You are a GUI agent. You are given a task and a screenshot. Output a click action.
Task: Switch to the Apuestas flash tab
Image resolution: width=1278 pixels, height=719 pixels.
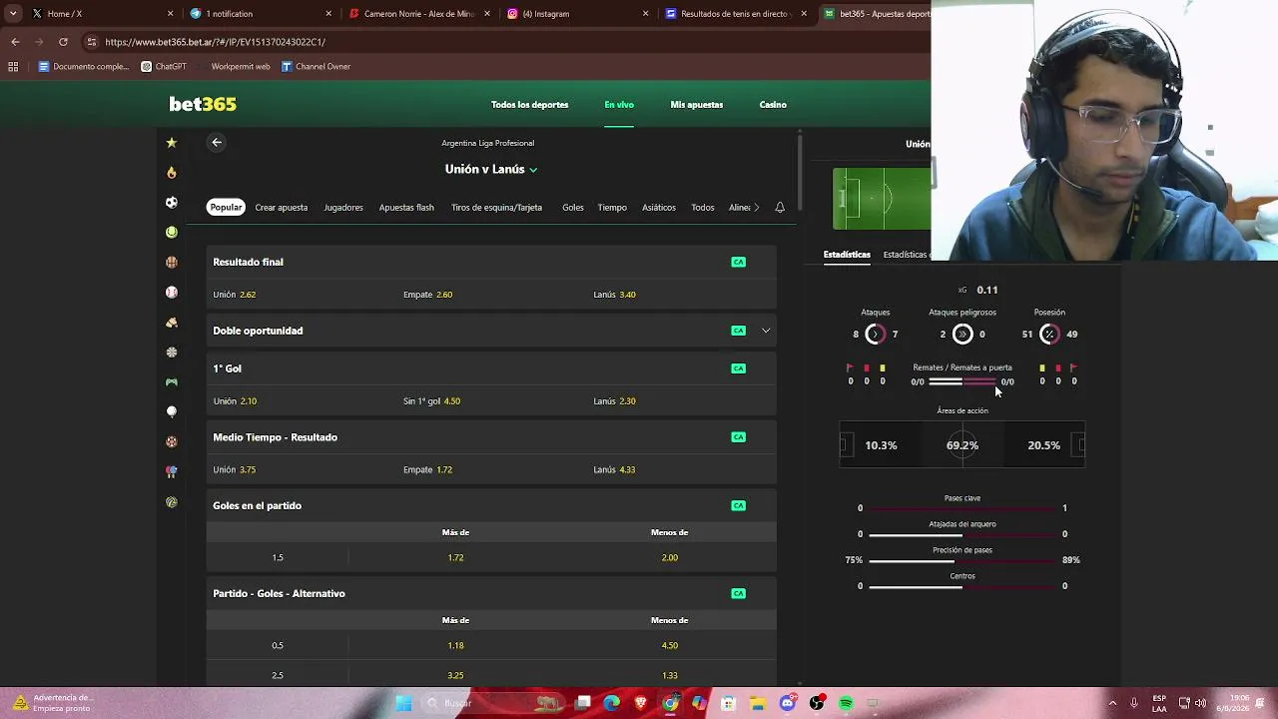coord(406,208)
